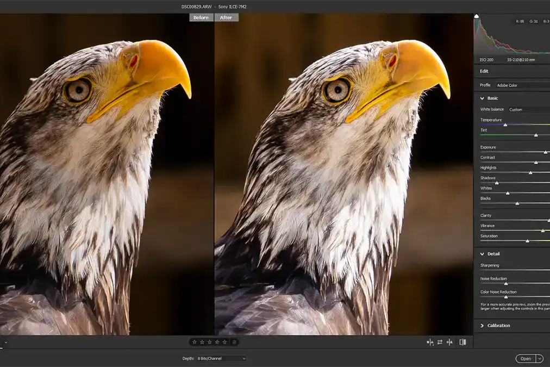Click the Highlights slider handle
This screenshot has width=550, height=367.
tap(531, 172)
